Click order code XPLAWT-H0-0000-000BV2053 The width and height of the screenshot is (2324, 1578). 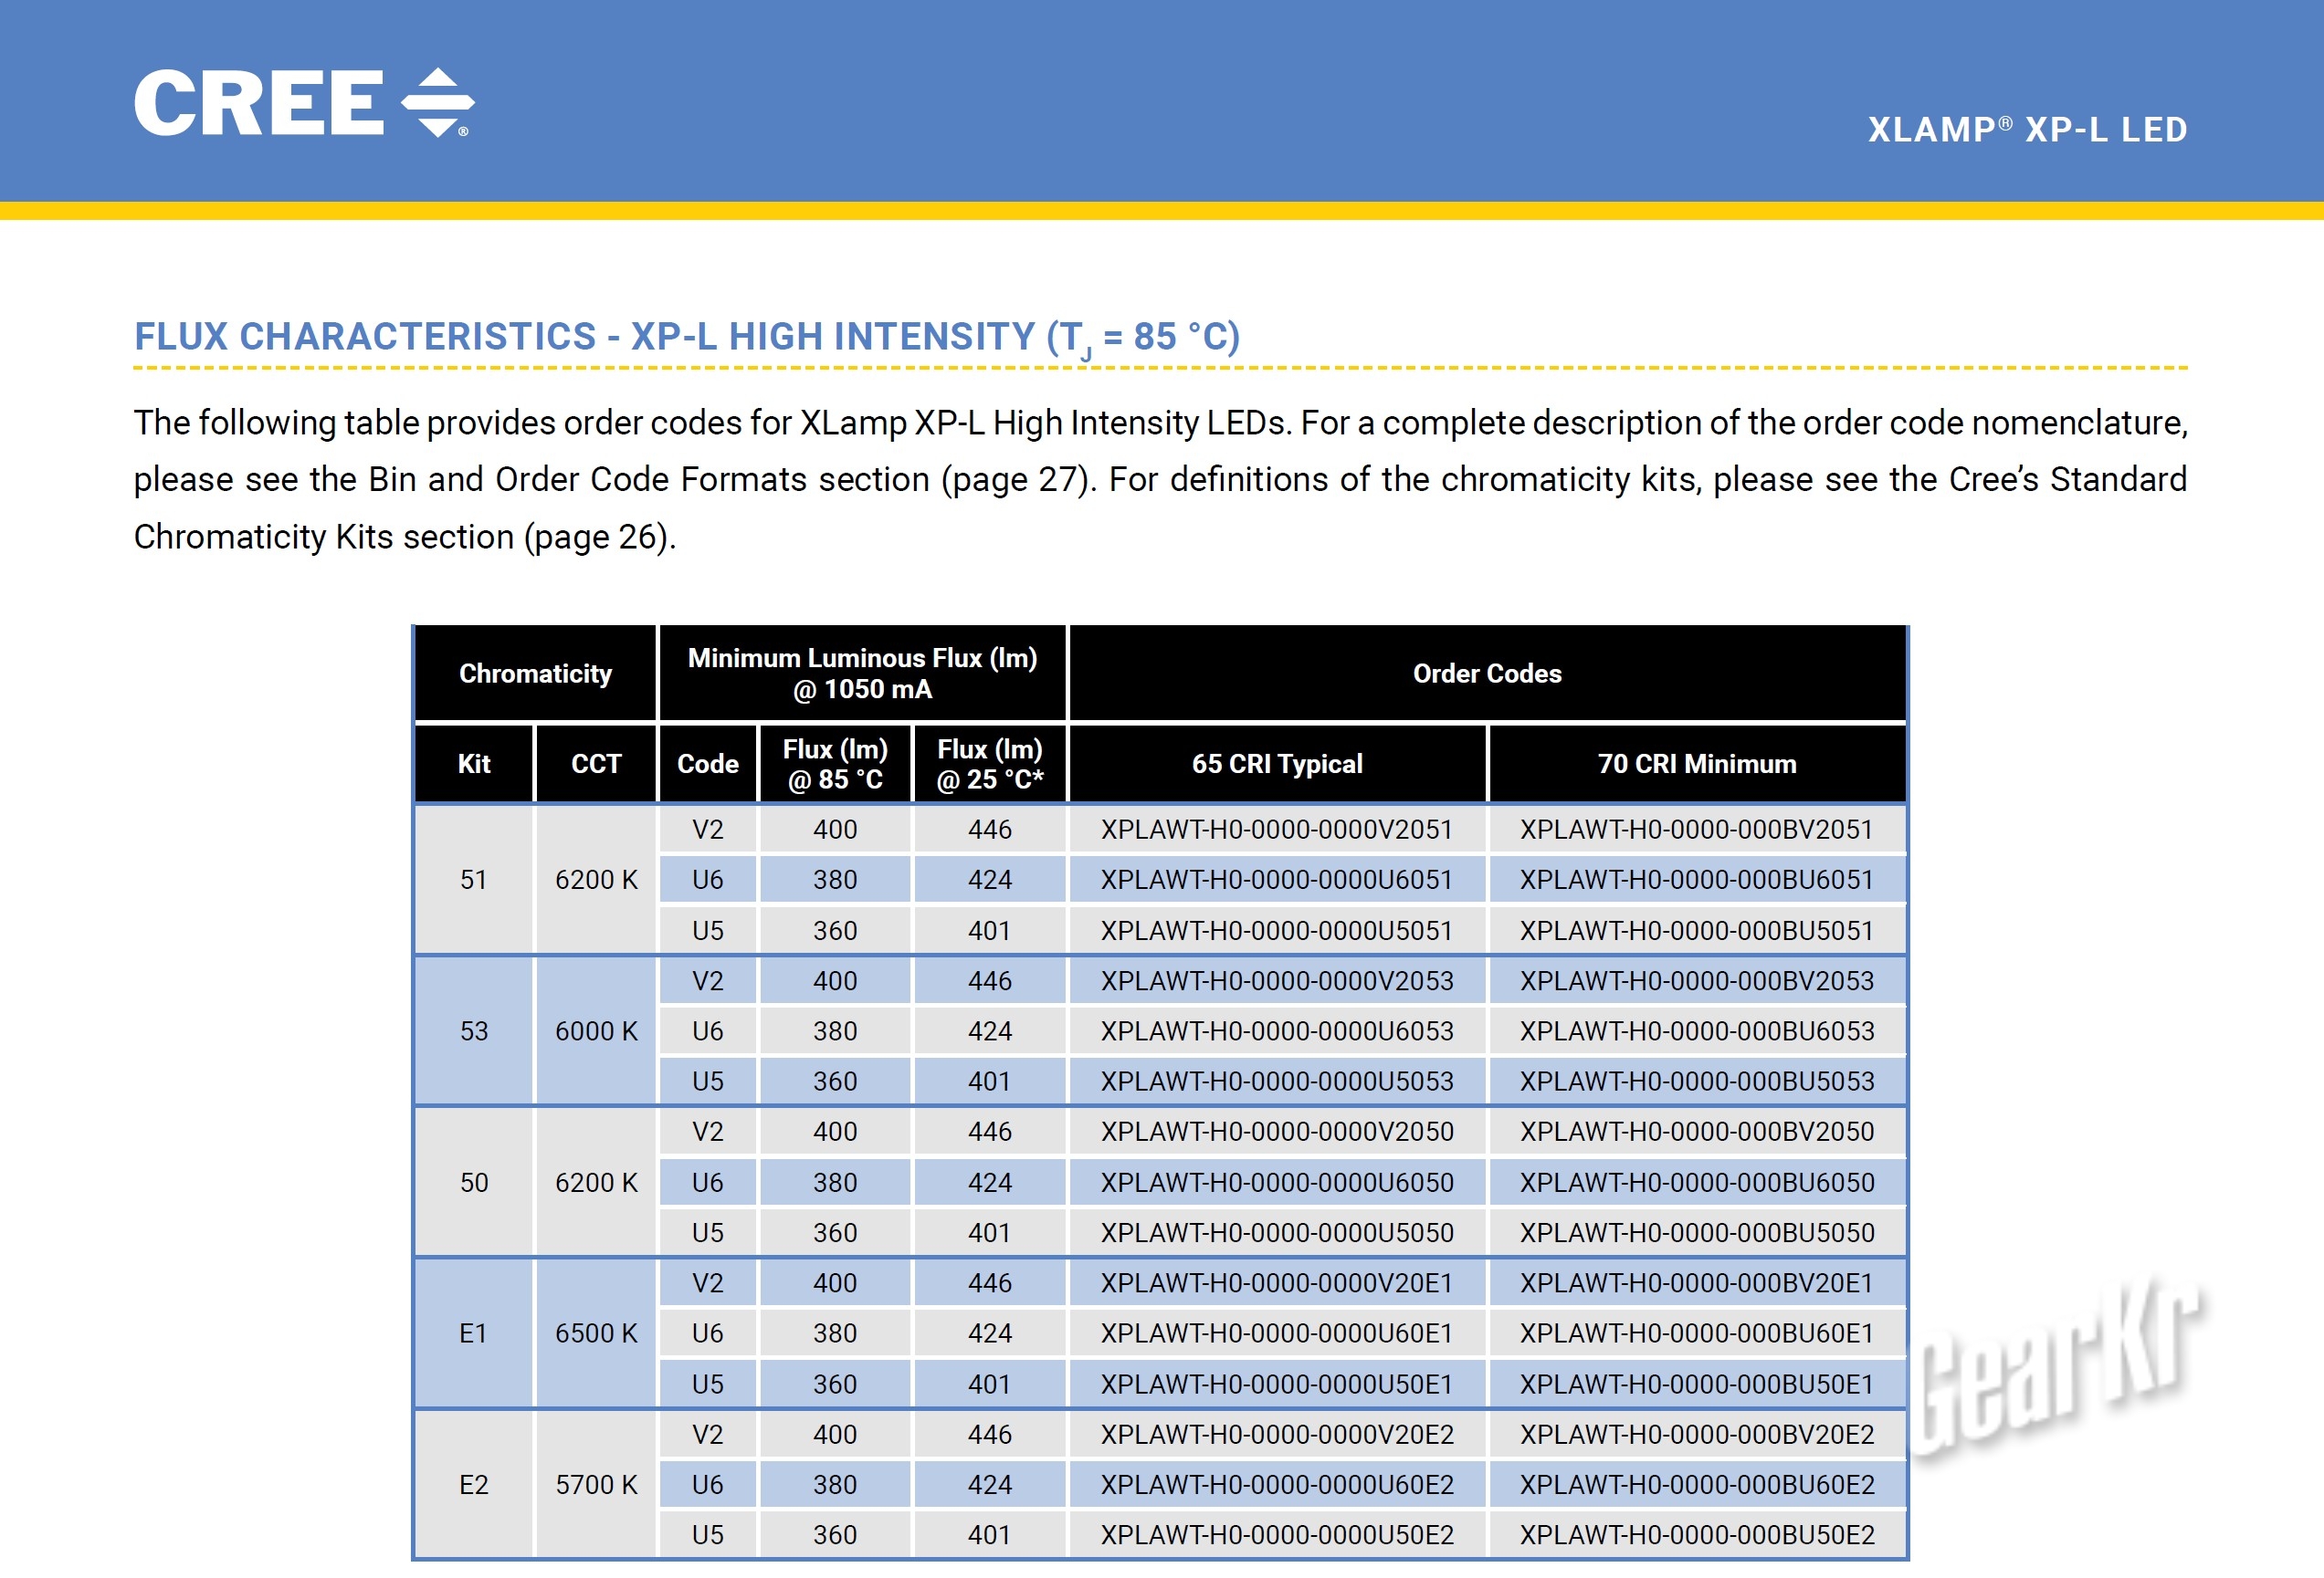pos(1697,980)
